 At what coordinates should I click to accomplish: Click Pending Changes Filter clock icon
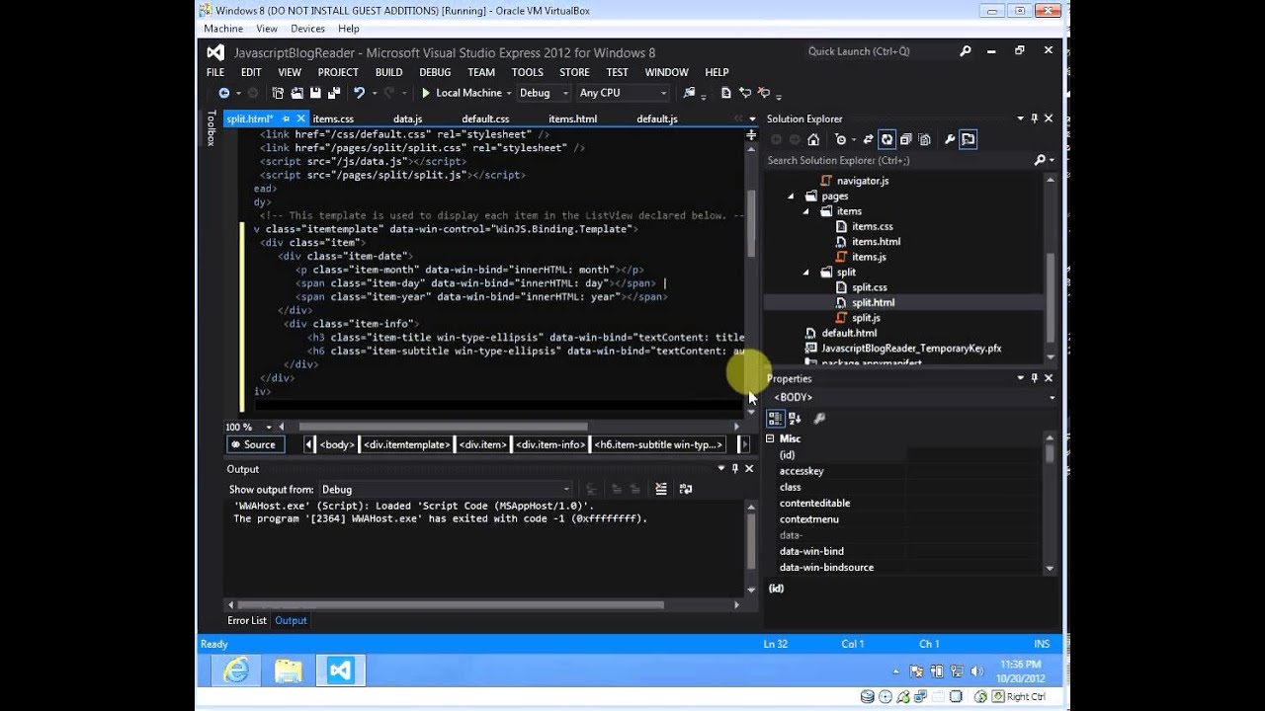(x=840, y=139)
